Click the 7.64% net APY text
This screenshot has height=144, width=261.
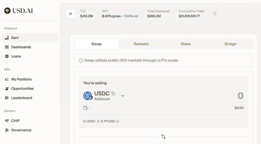(x=131, y=16)
